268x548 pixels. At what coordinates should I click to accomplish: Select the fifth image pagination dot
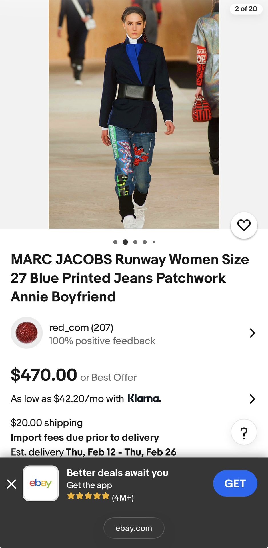coord(154,242)
